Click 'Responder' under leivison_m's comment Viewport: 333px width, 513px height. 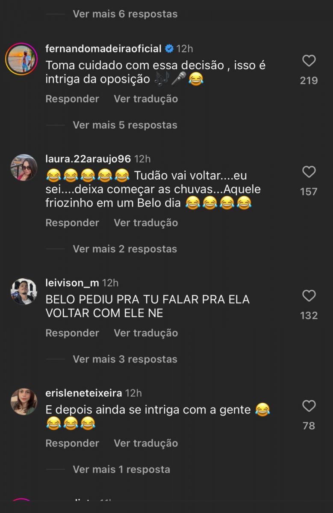coord(72,333)
